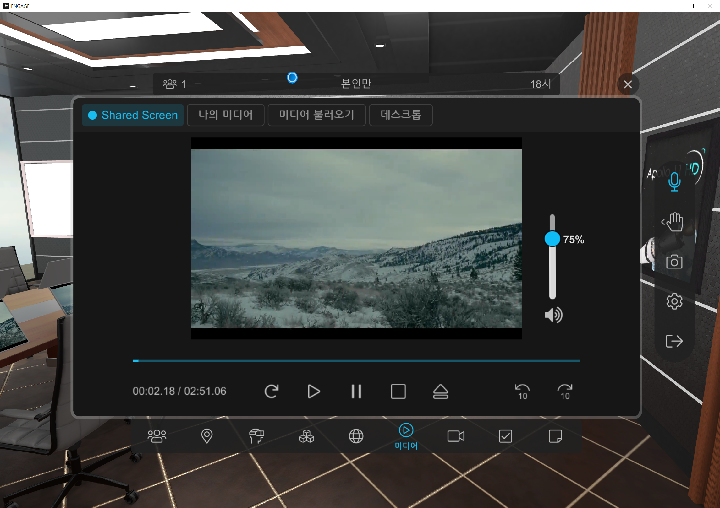The height and width of the screenshot is (508, 720).
Task: Toggle the microphone on the side panel
Action: coord(674,182)
